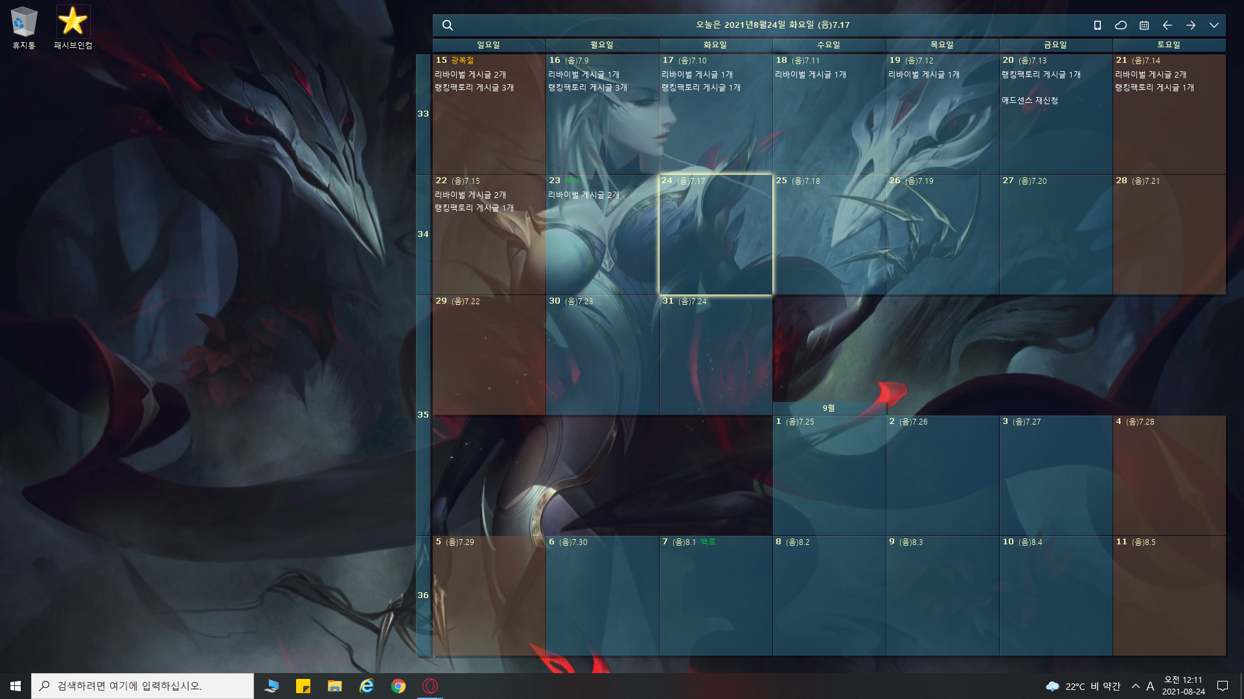Click '리바이벌 게시글 1개' on August 18
This screenshot has height=699, width=1244.
[x=811, y=74]
